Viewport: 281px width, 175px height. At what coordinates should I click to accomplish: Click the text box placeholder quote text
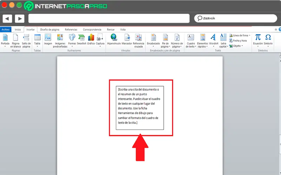coord(139,106)
